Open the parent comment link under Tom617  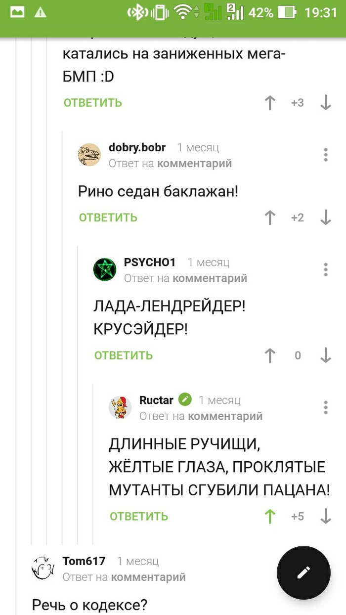coord(148,577)
